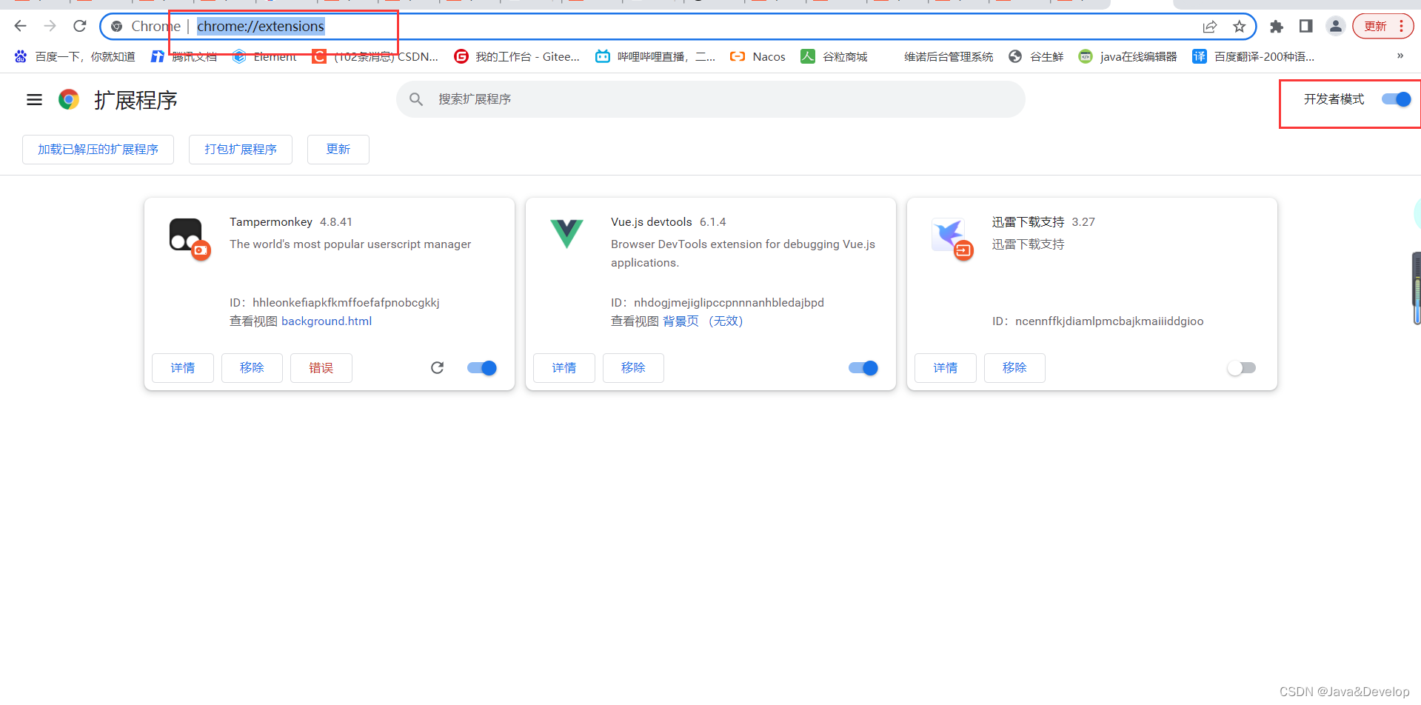Viewport: 1421px width, 705px height.
Task: Open Tampermonkey 详情
Action: coord(183,368)
